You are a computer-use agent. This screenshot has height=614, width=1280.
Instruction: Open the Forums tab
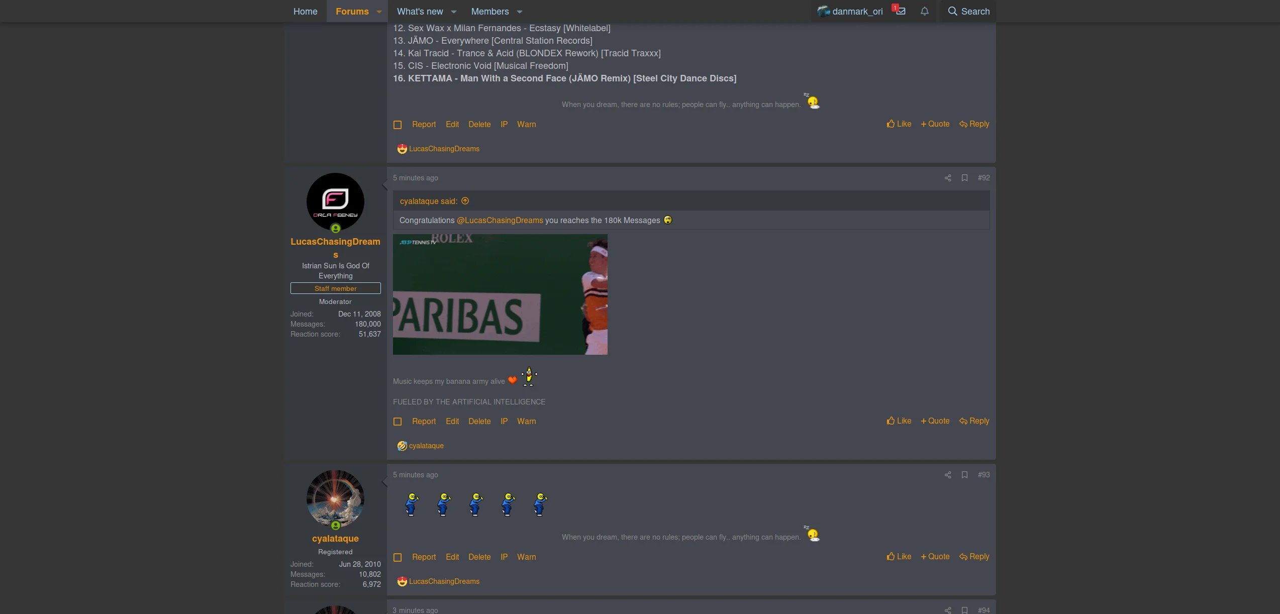coord(352,11)
